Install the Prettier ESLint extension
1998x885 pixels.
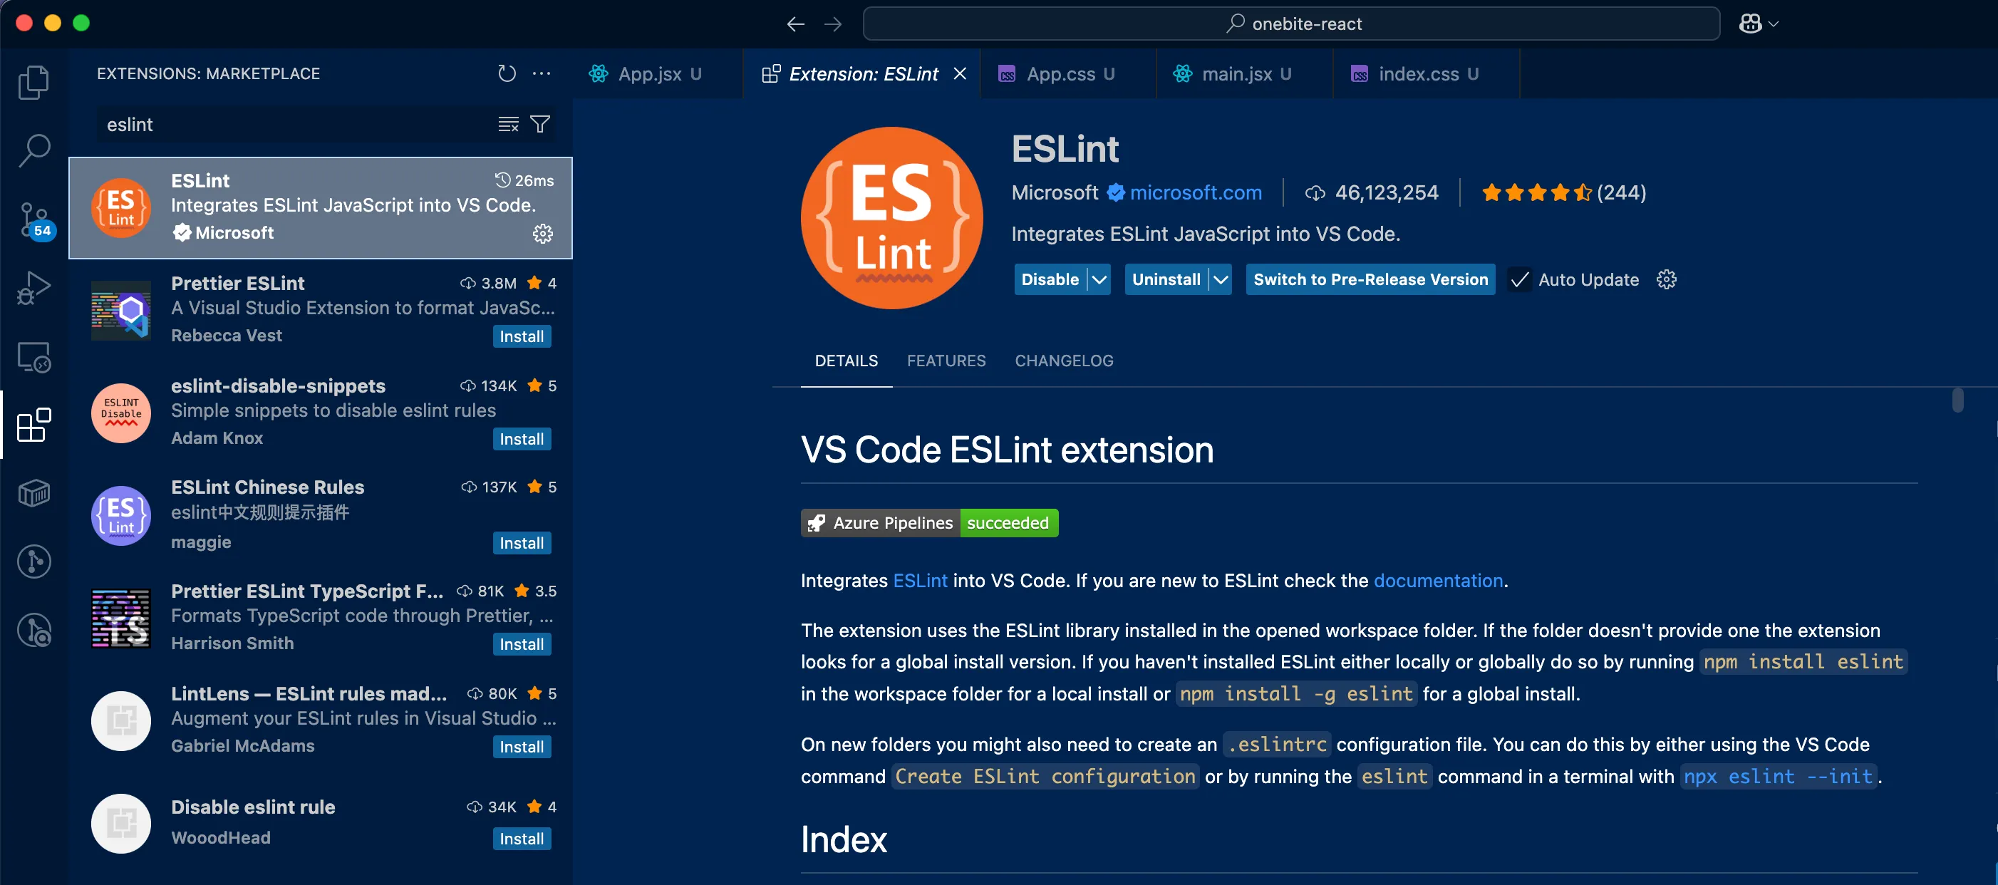click(521, 336)
